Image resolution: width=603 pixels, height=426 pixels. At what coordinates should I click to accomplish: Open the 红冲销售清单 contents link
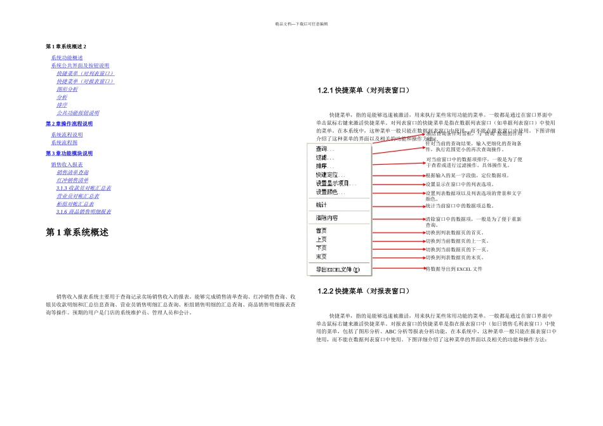(72, 180)
